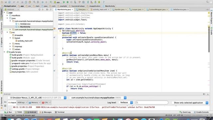The image size is (213, 120).
Task: Collapse the res folder
Action: coord(7,32)
